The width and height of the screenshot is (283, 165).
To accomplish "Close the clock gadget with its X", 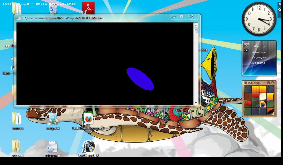I will pos(280,4).
